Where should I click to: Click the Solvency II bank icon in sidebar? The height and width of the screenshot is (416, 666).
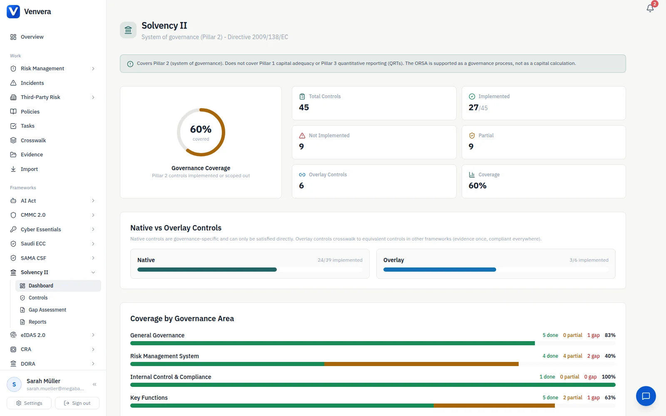click(13, 272)
